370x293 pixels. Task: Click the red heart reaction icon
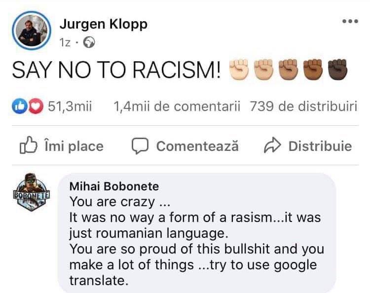click(34, 106)
